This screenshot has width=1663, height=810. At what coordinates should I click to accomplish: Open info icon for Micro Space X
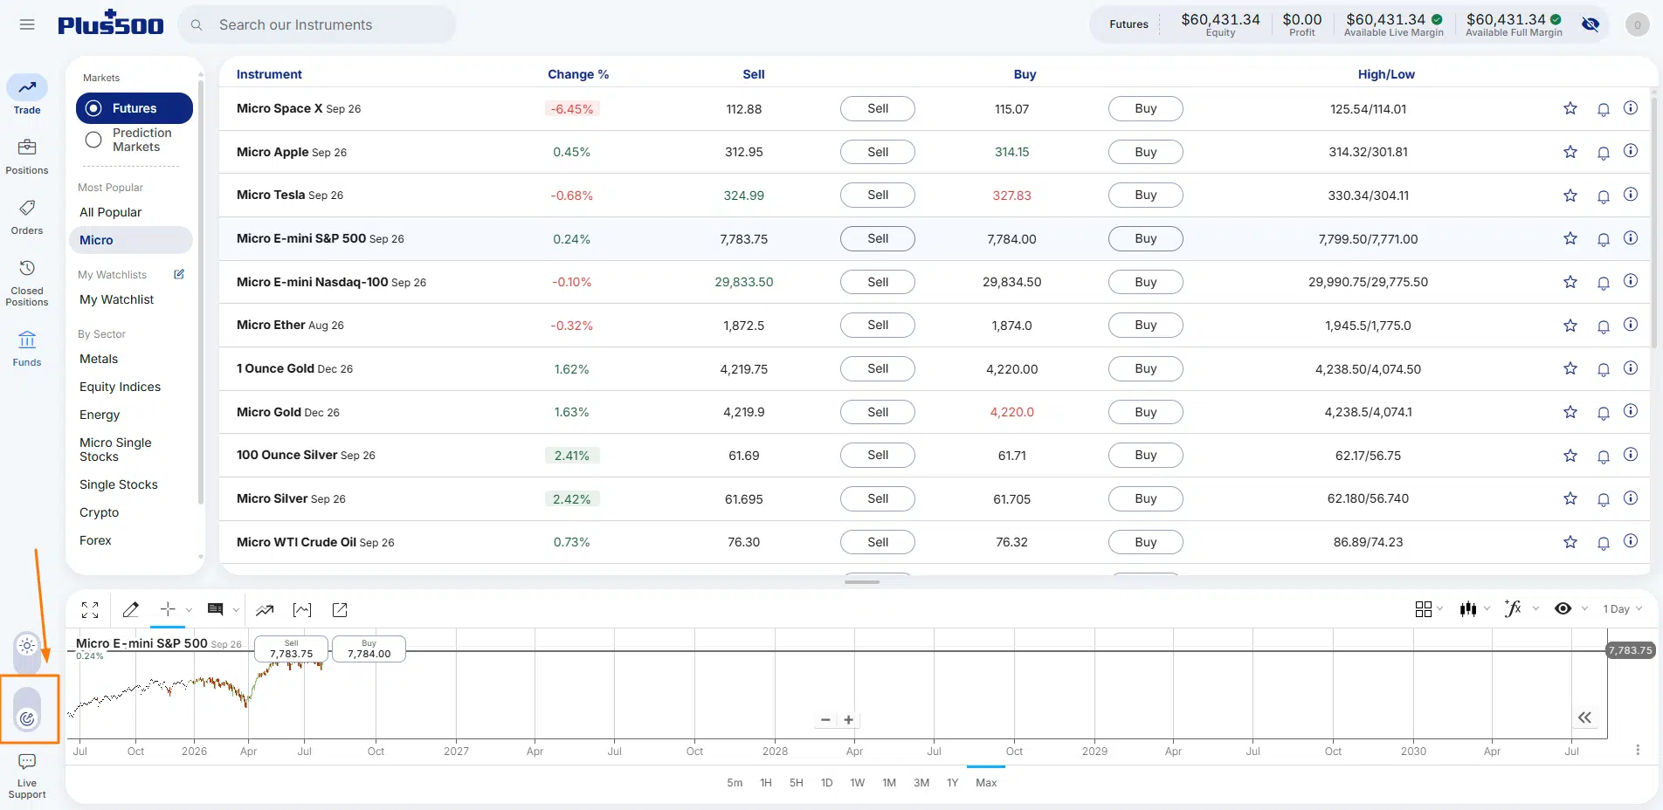click(x=1631, y=108)
